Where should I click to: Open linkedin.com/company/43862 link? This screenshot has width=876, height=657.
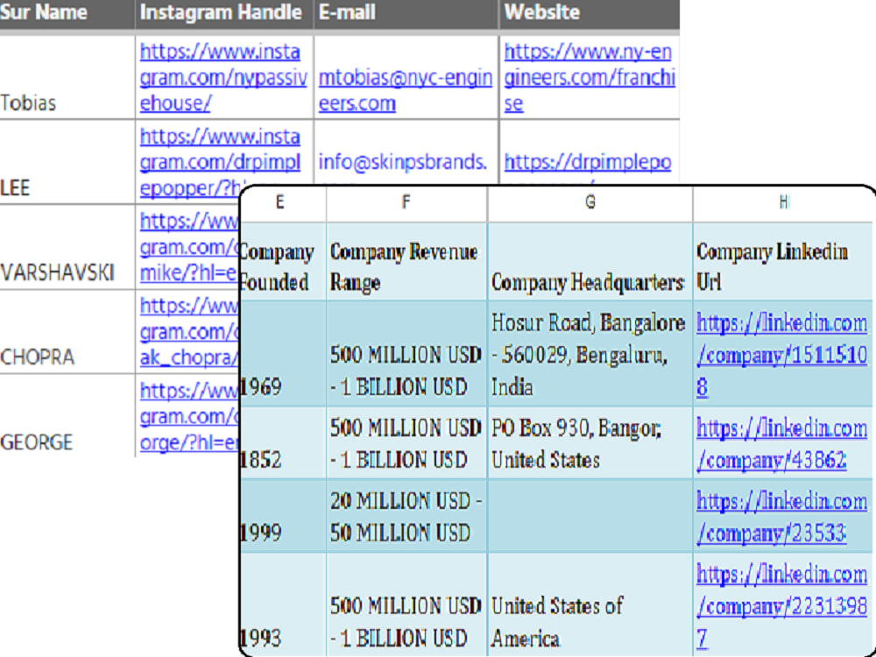(x=781, y=444)
